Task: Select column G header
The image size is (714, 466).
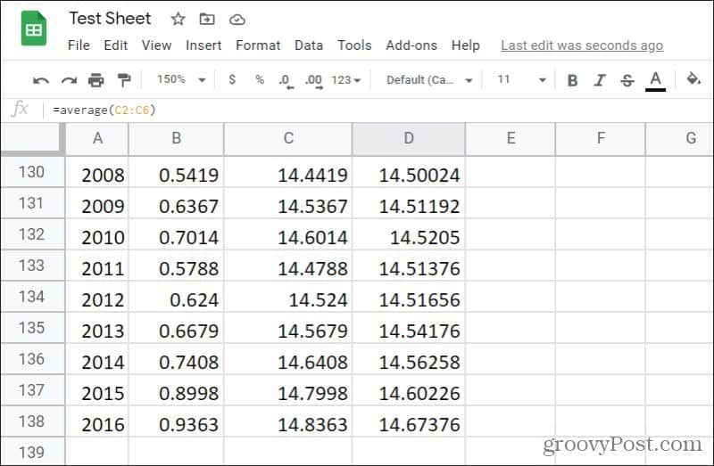Action: tap(680, 138)
